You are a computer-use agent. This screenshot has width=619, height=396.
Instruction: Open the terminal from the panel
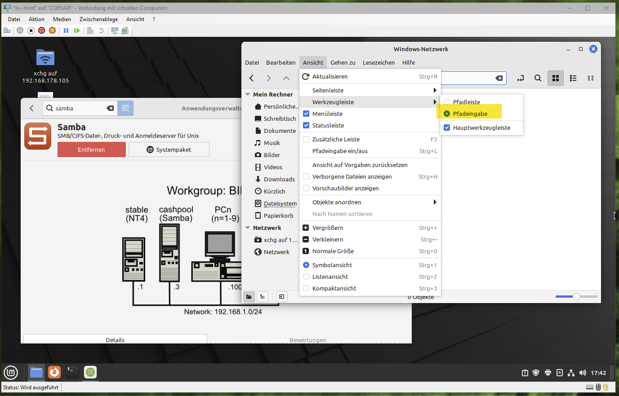click(x=72, y=372)
